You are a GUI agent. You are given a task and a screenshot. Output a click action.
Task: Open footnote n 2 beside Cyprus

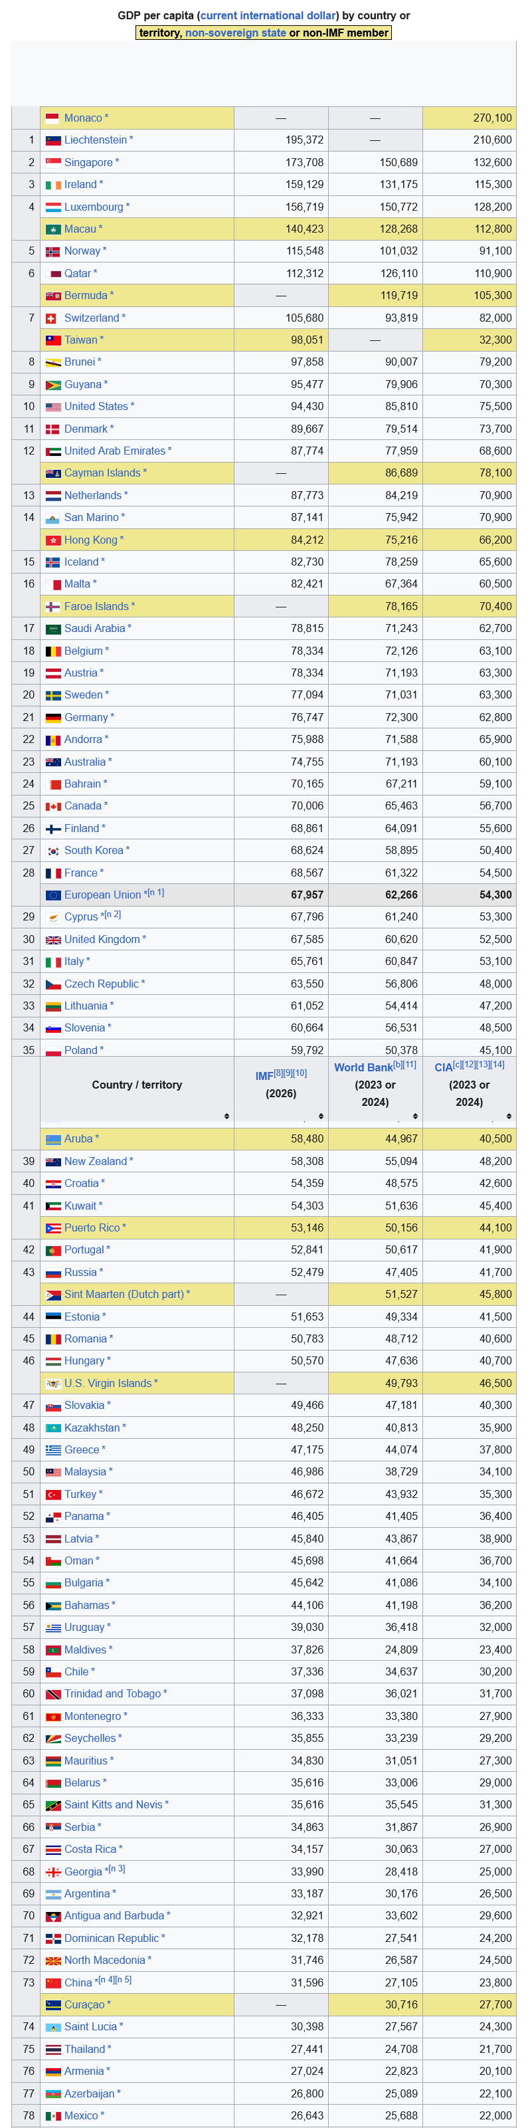[x=112, y=915]
